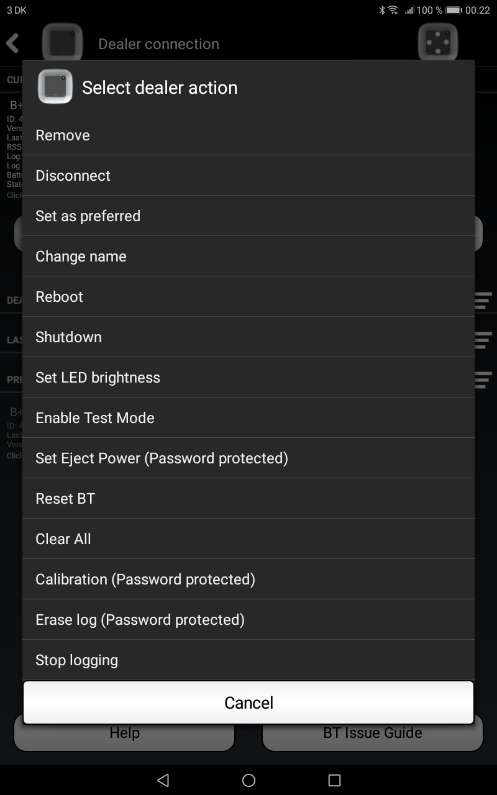Pick the Set as preferred option
Image resolution: width=497 pixels, height=795 pixels.
(x=248, y=216)
